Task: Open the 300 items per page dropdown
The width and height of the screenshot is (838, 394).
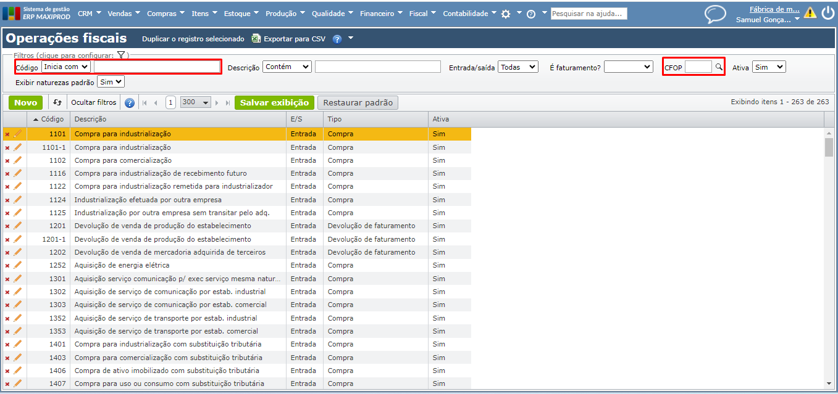Action: 196,103
